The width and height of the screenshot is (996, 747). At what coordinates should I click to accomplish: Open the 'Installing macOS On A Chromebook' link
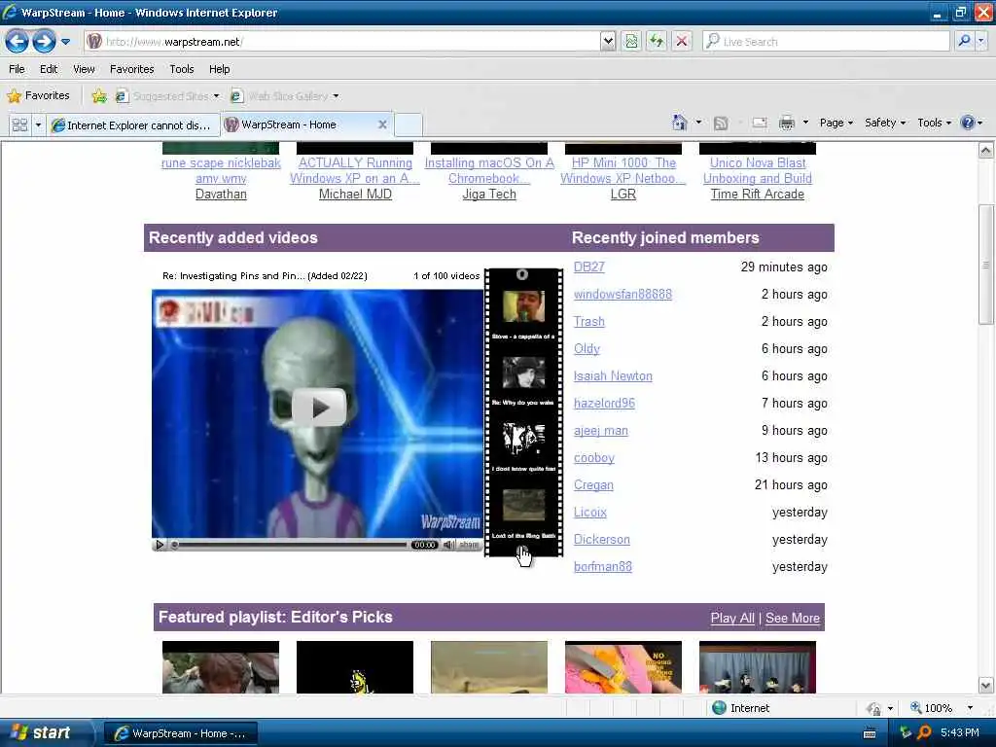click(489, 171)
